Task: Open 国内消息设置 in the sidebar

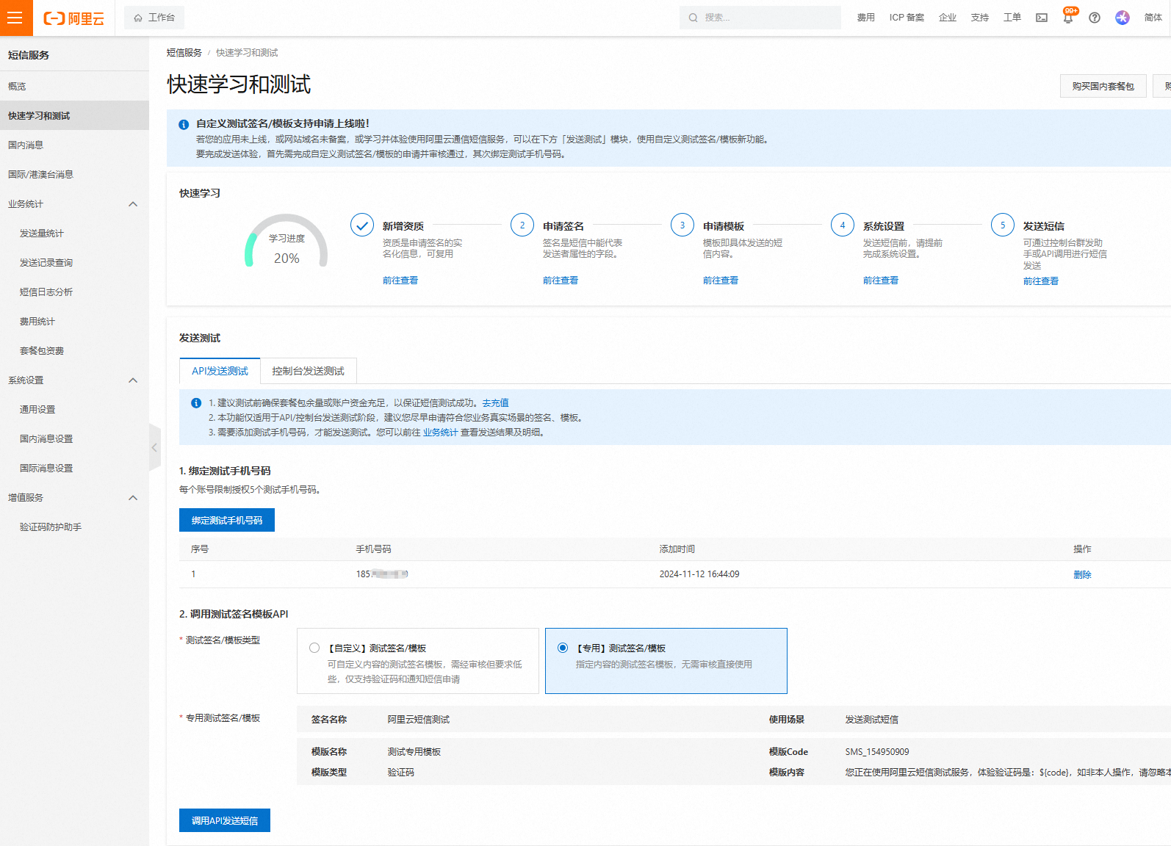Action: tap(74, 438)
